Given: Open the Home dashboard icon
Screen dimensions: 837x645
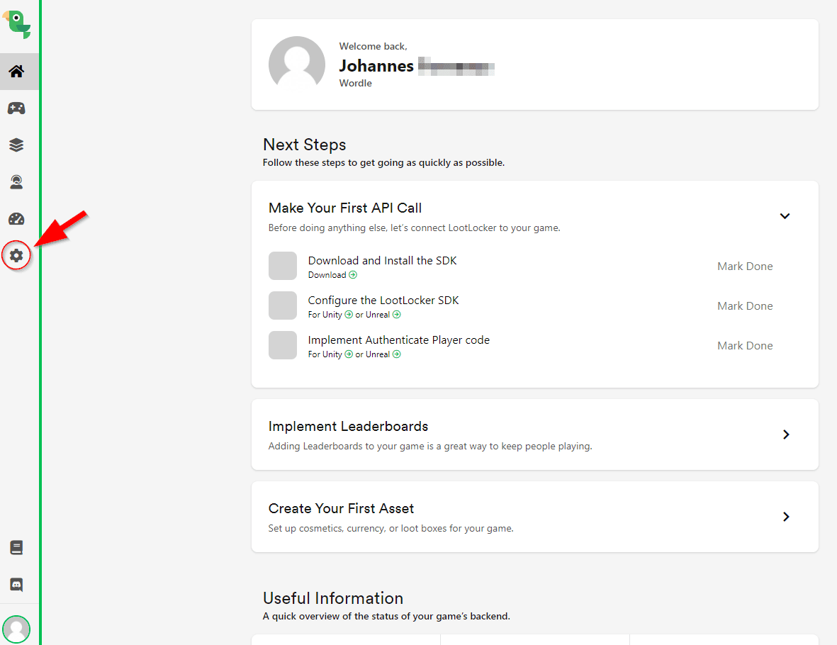Looking at the screenshot, I should pos(17,72).
